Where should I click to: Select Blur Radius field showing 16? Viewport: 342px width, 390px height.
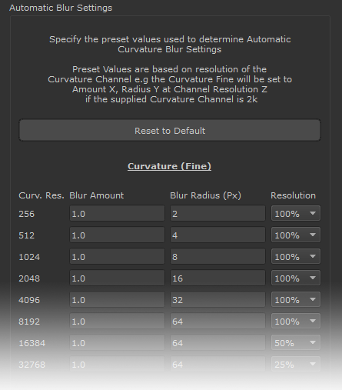tap(217, 278)
